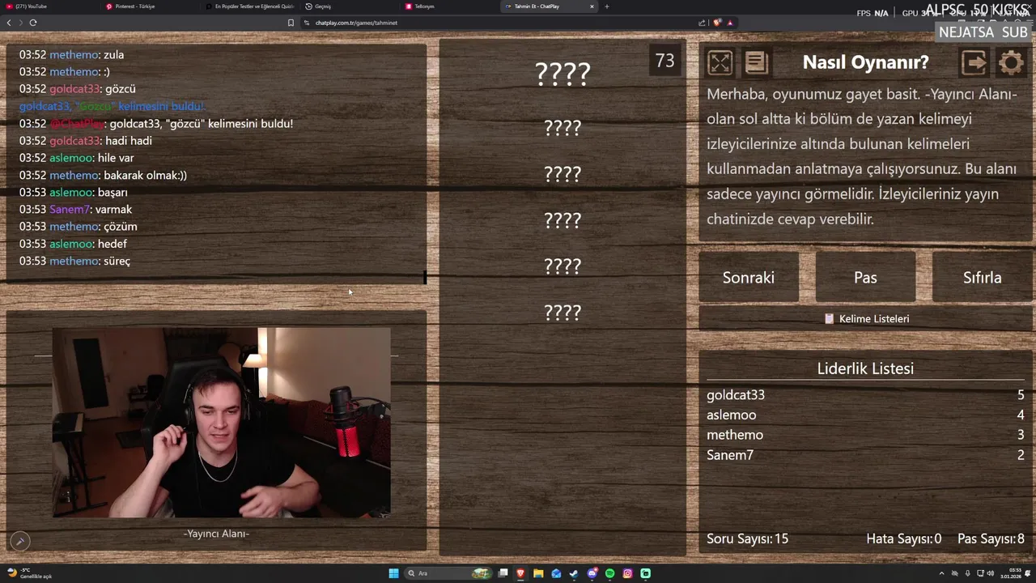Reload the ChatPlay page
This screenshot has height=583, width=1036.
[33, 23]
